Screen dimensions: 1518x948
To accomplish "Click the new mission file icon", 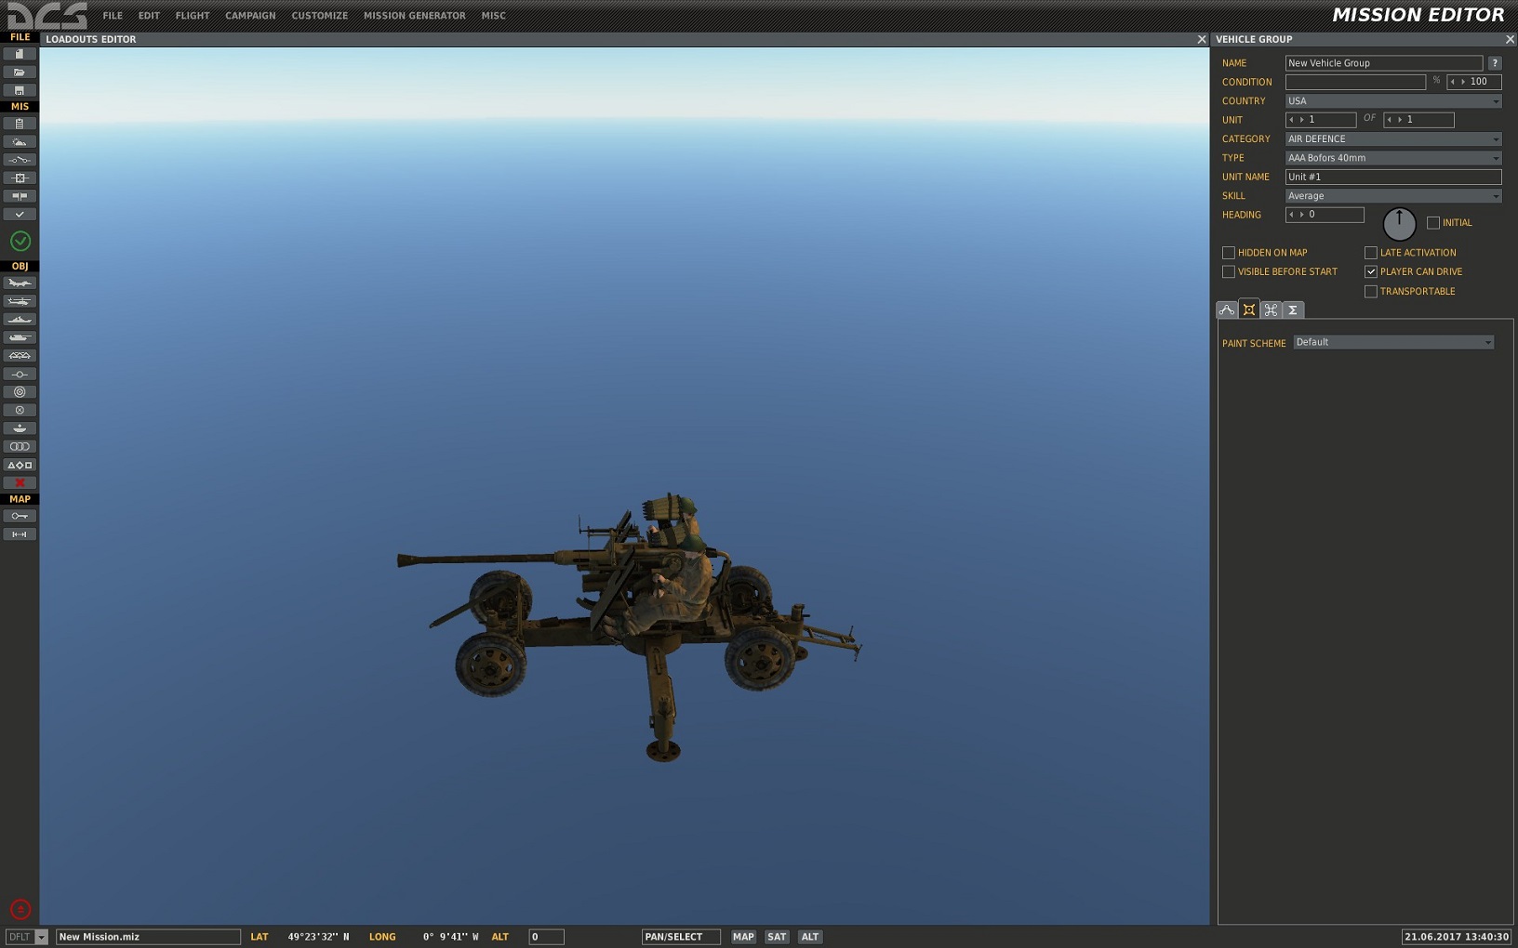I will pyautogui.click(x=20, y=54).
